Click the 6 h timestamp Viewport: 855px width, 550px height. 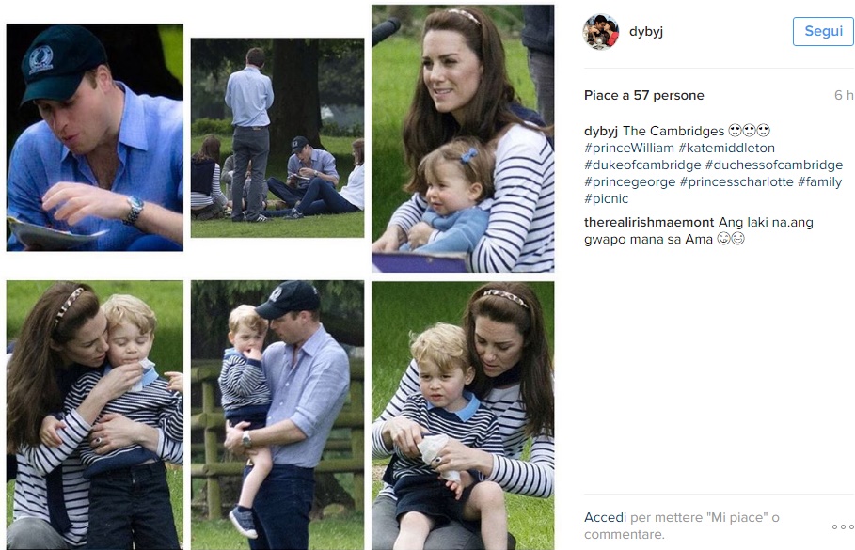[843, 95]
